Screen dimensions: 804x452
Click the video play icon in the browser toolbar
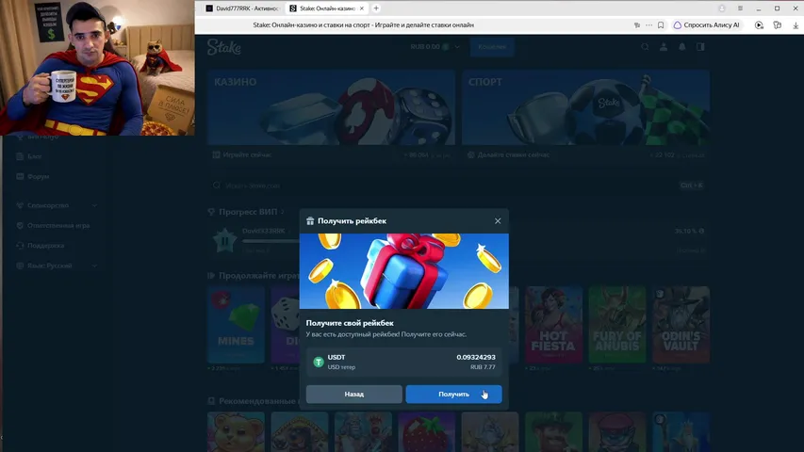tap(759, 25)
